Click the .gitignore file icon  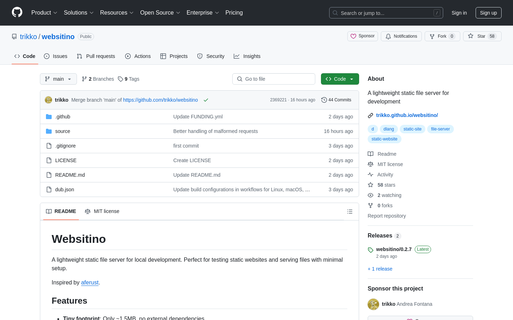coord(49,146)
